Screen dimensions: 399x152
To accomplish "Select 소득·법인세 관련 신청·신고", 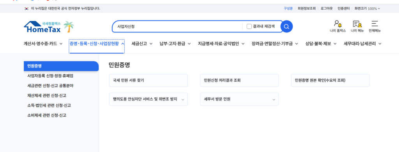I will tap(49, 105).
